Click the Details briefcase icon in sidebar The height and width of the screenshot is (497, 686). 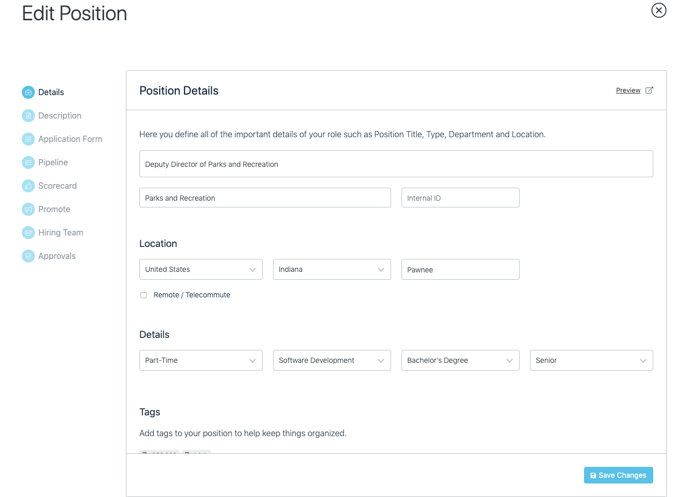(28, 93)
